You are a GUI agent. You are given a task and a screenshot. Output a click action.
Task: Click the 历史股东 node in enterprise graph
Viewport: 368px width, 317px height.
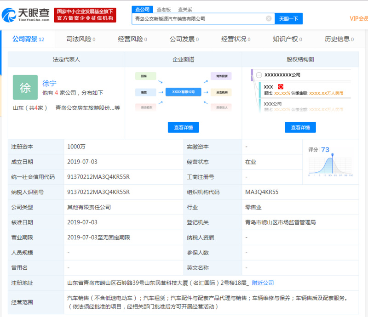click(146, 108)
